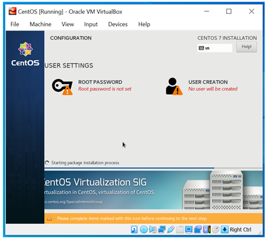Click 'No user will be created' text
267x239 pixels.
pyautogui.click(x=213, y=89)
